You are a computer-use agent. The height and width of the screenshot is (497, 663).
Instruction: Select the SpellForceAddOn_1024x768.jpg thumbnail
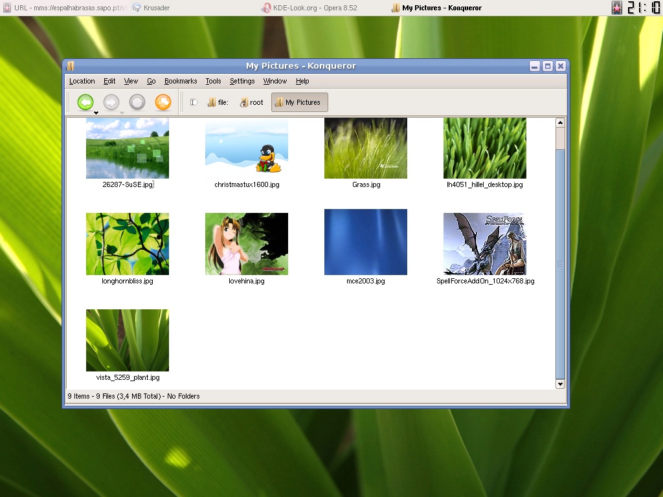pyautogui.click(x=485, y=244)
